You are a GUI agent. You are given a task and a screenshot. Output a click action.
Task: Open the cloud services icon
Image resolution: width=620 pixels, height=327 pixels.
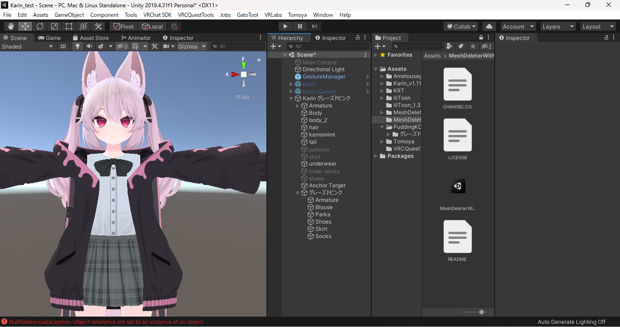tap(489, 26)
